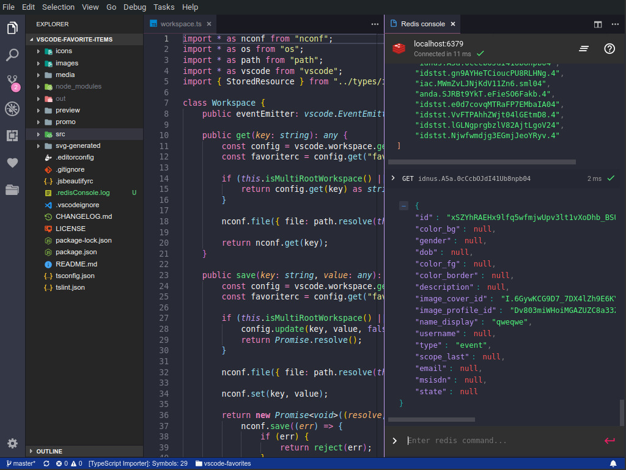626x470 pixels.
Task: Open the Debug activity bar icon
Action: [12, 109]
